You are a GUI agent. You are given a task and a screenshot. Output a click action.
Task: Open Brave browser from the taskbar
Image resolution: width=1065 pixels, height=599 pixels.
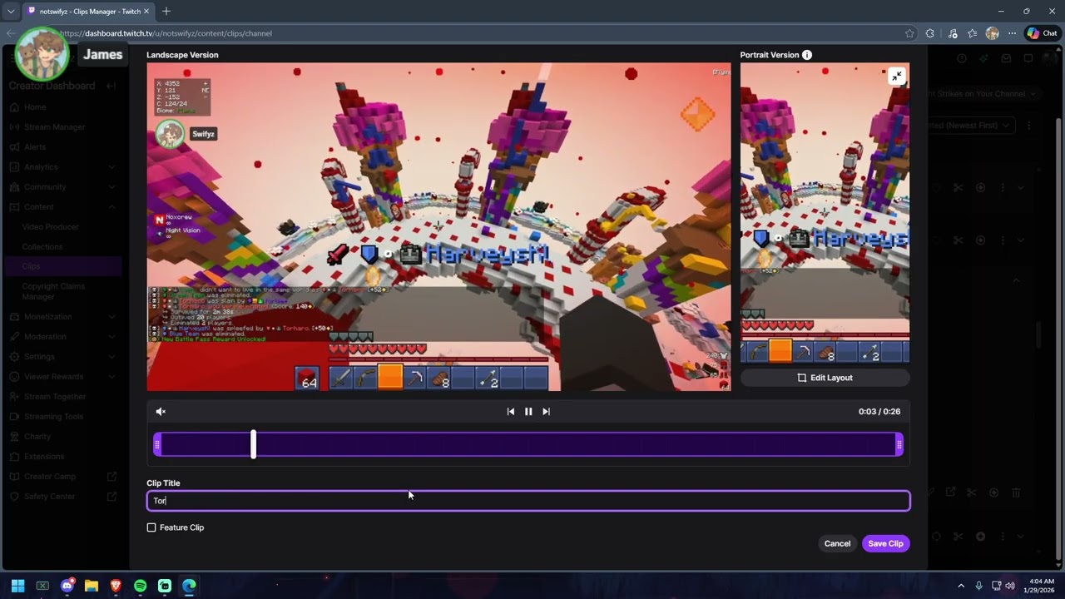(x=116, y=586)
